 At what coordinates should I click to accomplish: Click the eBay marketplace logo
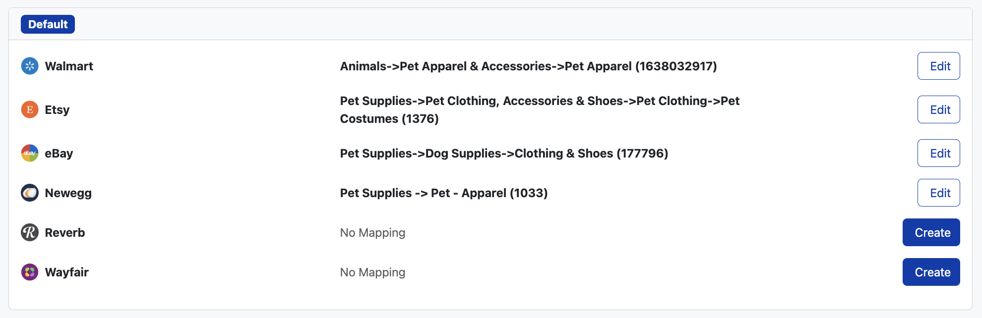pos(30,153)
